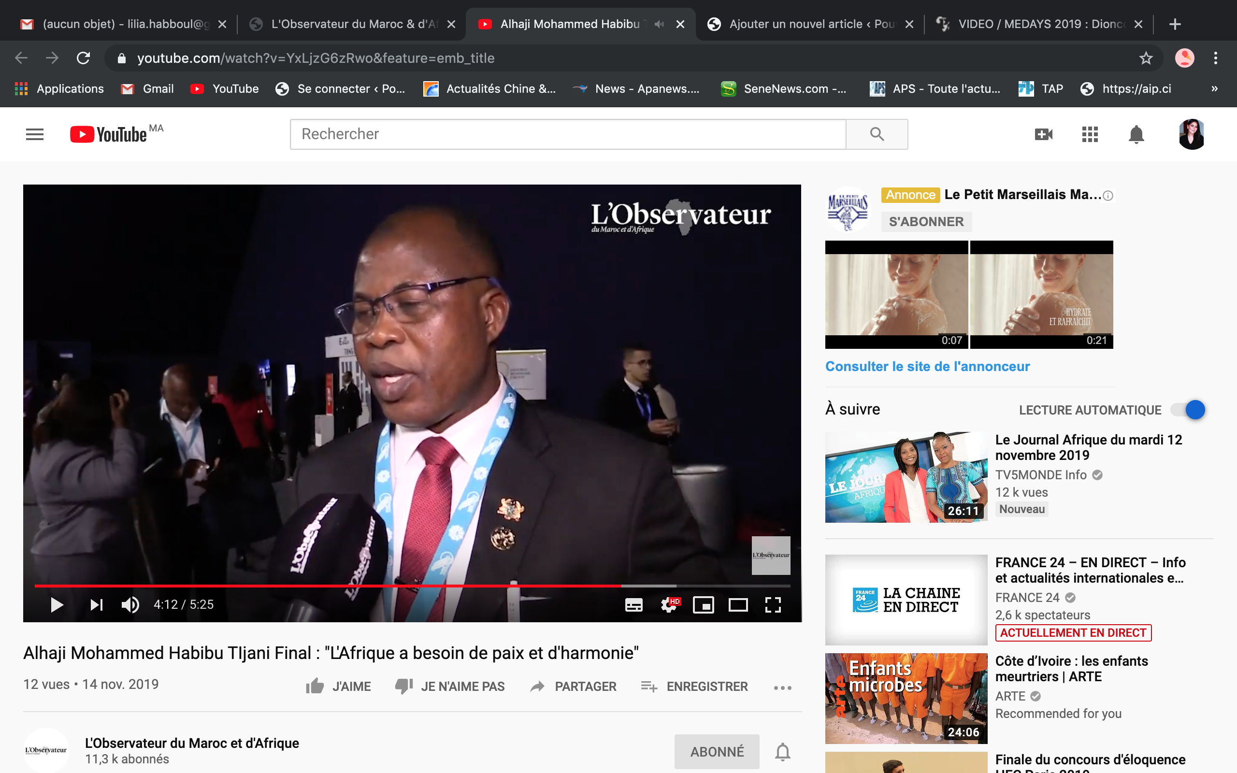Enter fullscreen video mode
The image size is (1237, 773).
pos(773,605)
